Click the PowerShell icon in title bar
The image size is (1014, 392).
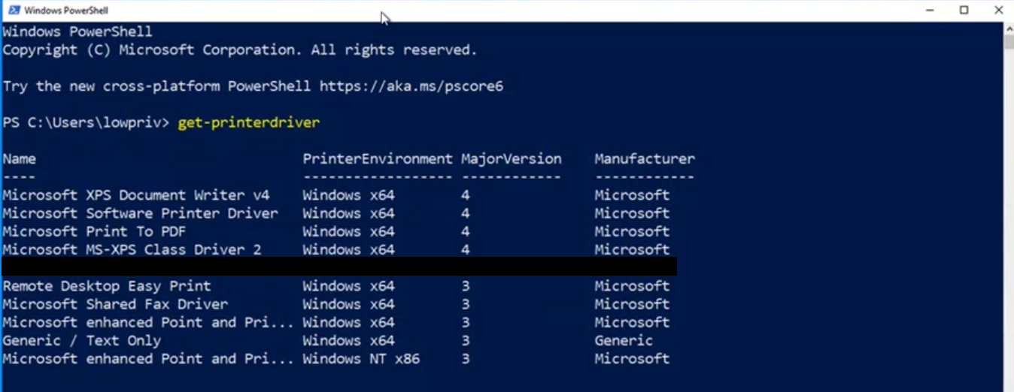click(14, 11)
